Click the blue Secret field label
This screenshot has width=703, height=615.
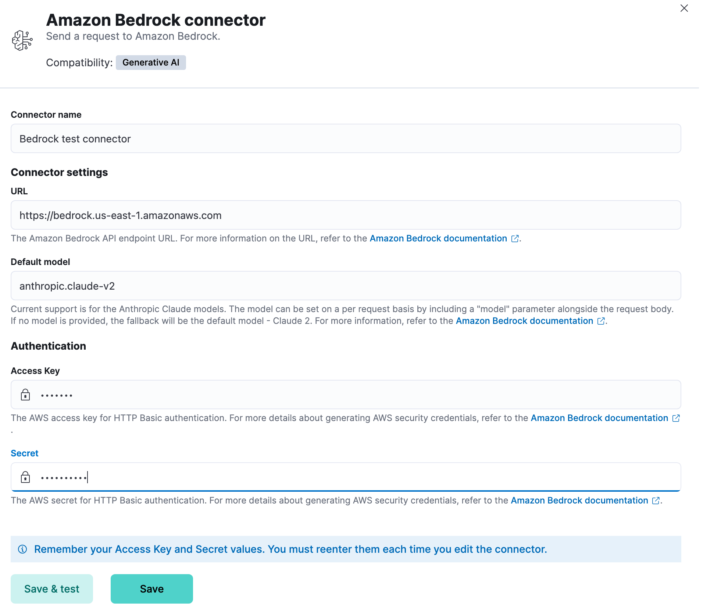click(x=24, y=453)
